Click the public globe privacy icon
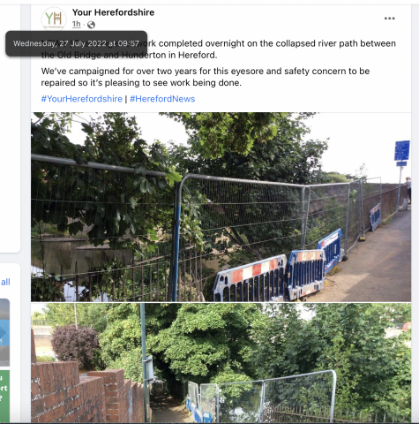 [91, 25]
